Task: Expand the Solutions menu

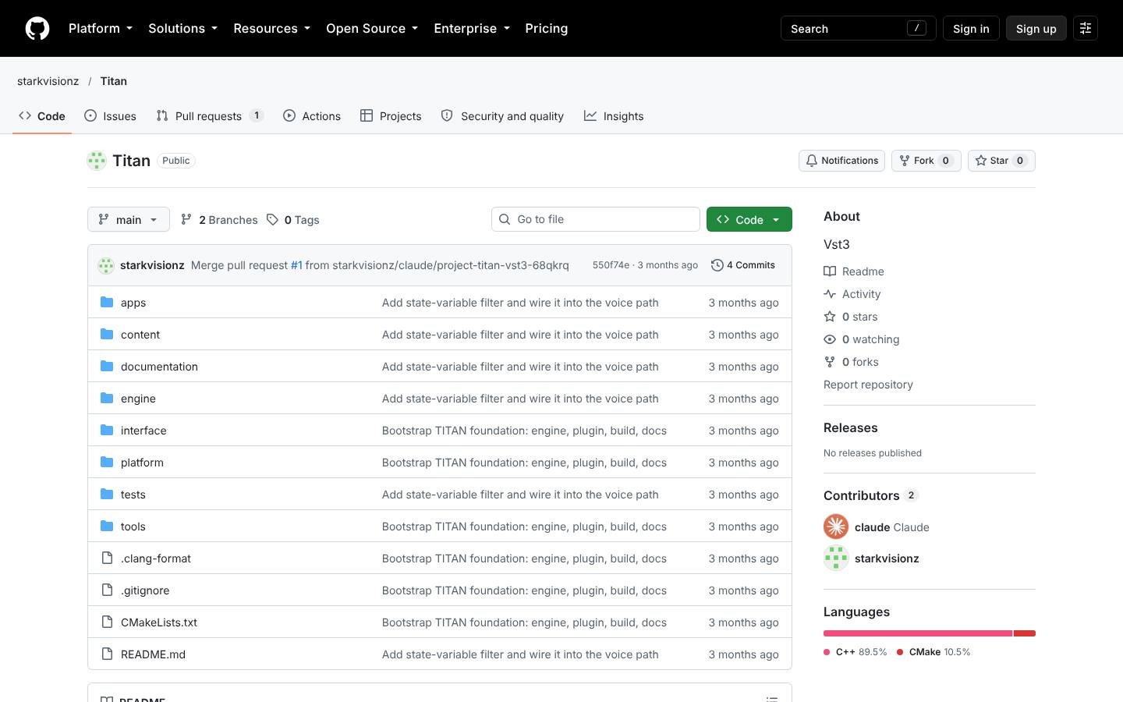Action: point(182,28)
